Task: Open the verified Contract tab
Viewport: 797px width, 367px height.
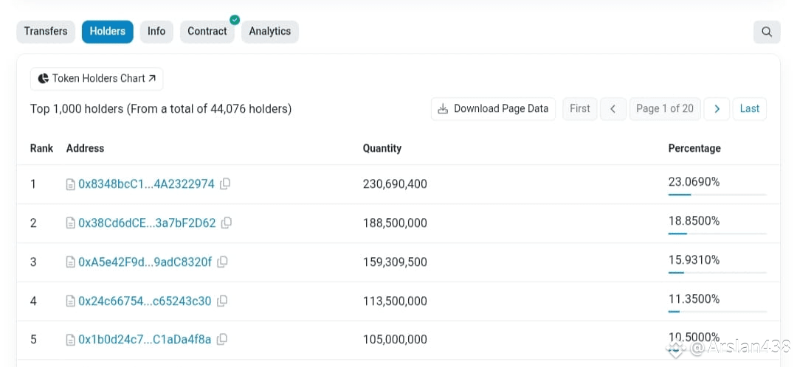Action: tap(207, 32)
